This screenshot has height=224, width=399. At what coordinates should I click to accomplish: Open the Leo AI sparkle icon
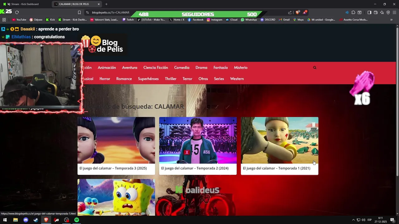[x=382, y=12]
